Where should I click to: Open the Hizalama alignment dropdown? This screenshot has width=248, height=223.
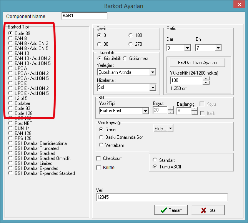pos(153,88)
